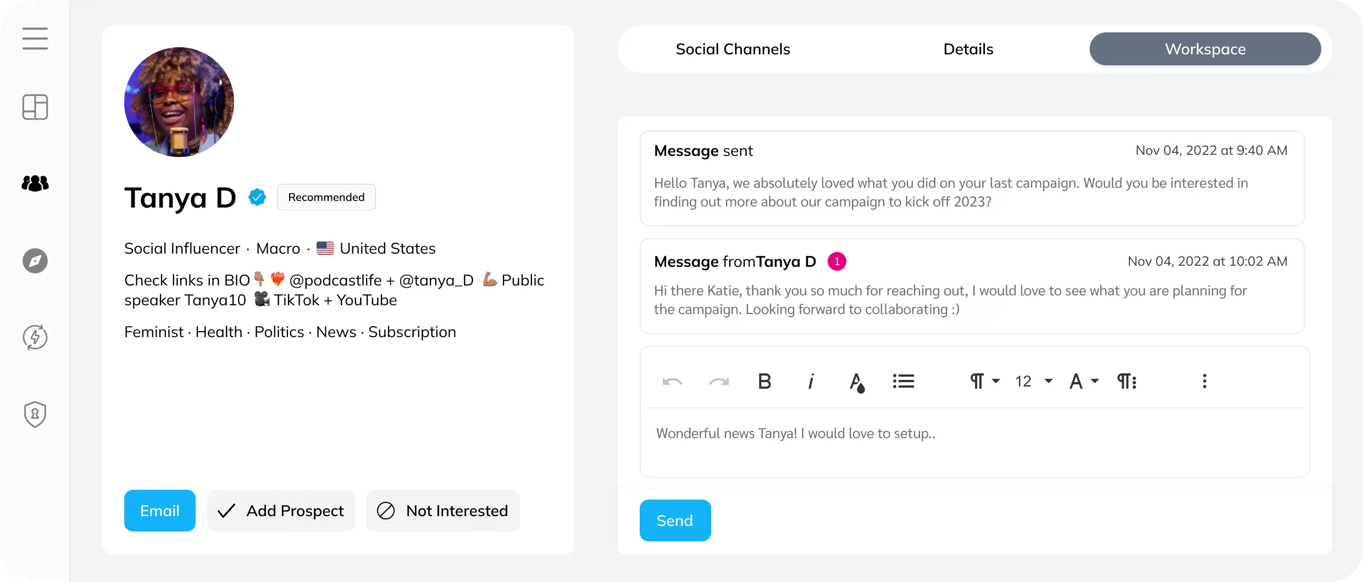
Task: Toggle bold formatting
Action: pos(764,381)
